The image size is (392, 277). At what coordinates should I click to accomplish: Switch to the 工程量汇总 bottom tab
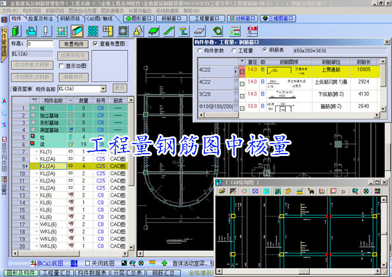tap(59, 273)
